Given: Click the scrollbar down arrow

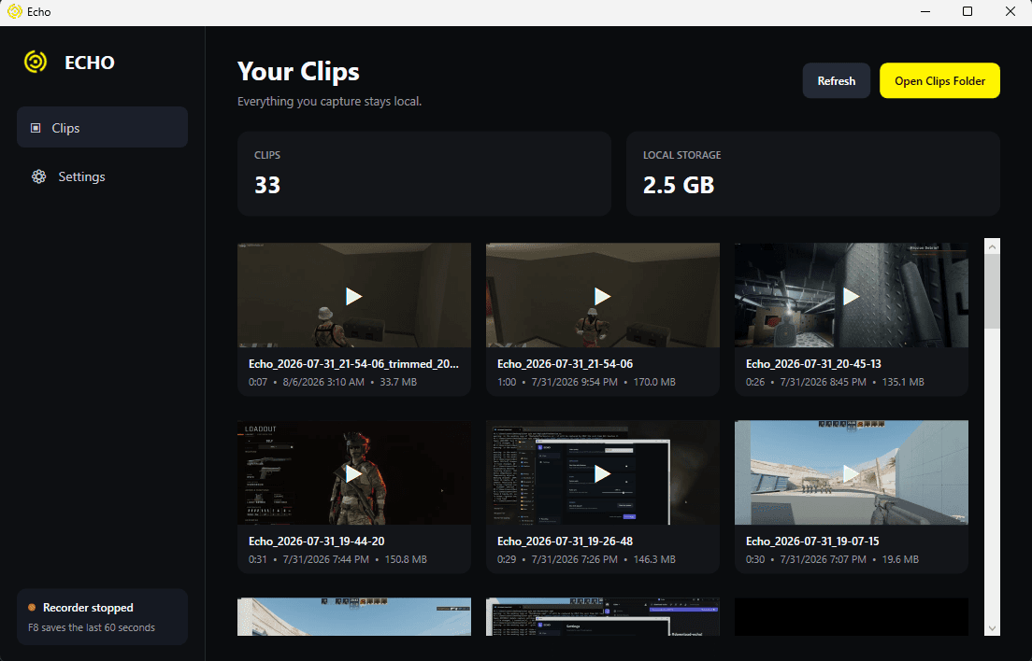Looking at the screenshot, I should tap(992, 628).
